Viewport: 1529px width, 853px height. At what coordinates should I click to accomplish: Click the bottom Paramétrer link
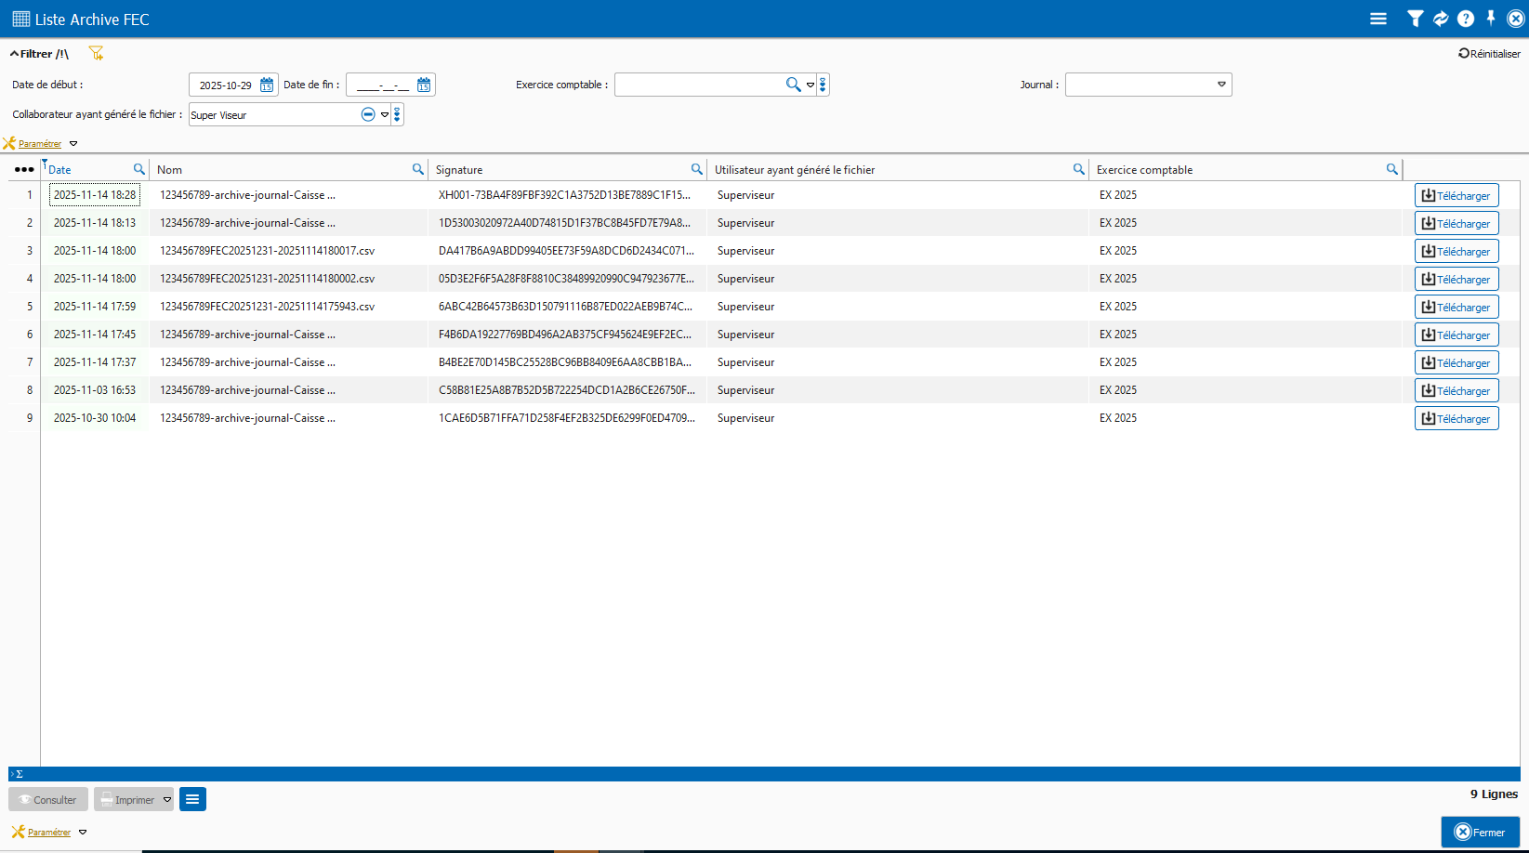[x=49, y=833]
